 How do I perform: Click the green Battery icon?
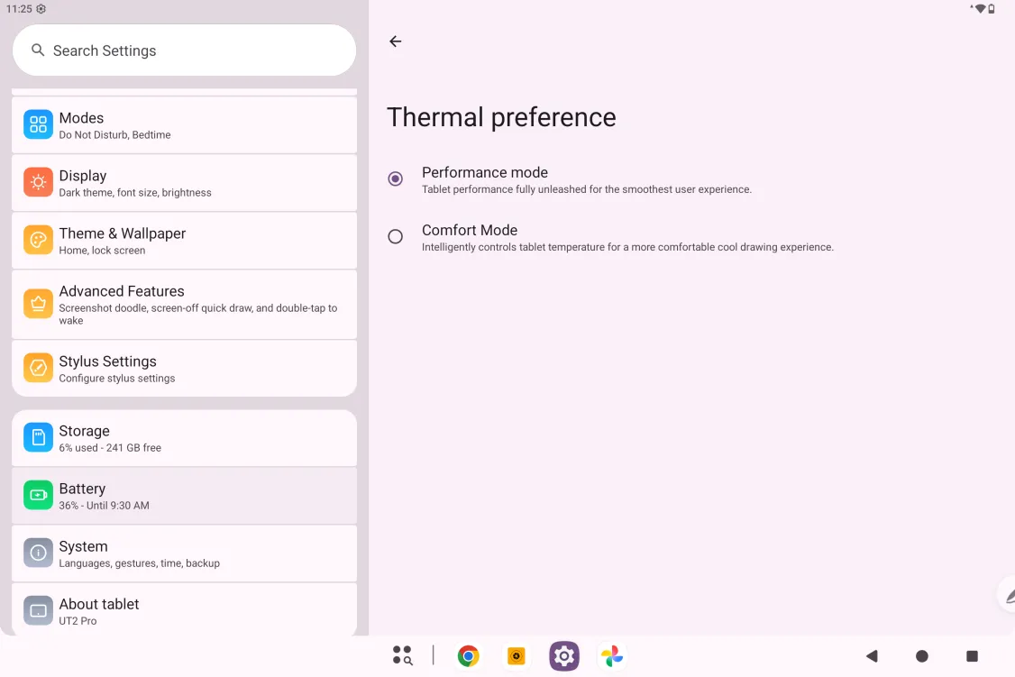[x=38, y=495]
